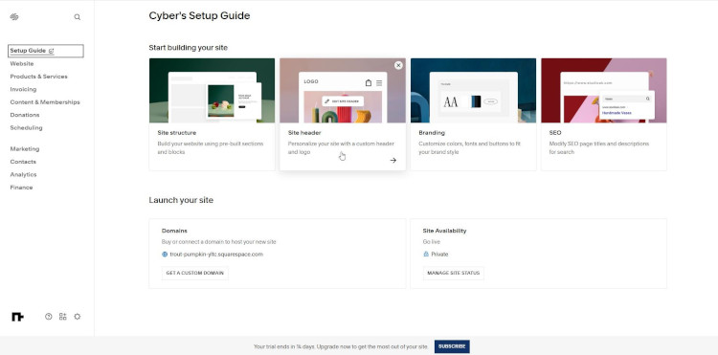
Task: Open the Website menu item
Action: (22, 63)
